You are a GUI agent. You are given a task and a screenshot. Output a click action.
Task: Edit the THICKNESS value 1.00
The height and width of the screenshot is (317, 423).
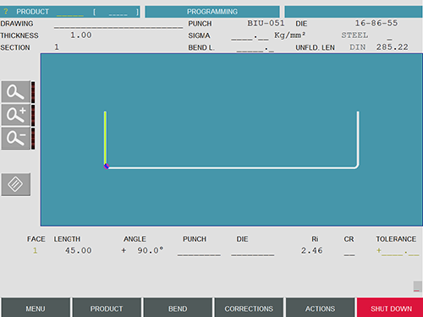click(81, 36)
